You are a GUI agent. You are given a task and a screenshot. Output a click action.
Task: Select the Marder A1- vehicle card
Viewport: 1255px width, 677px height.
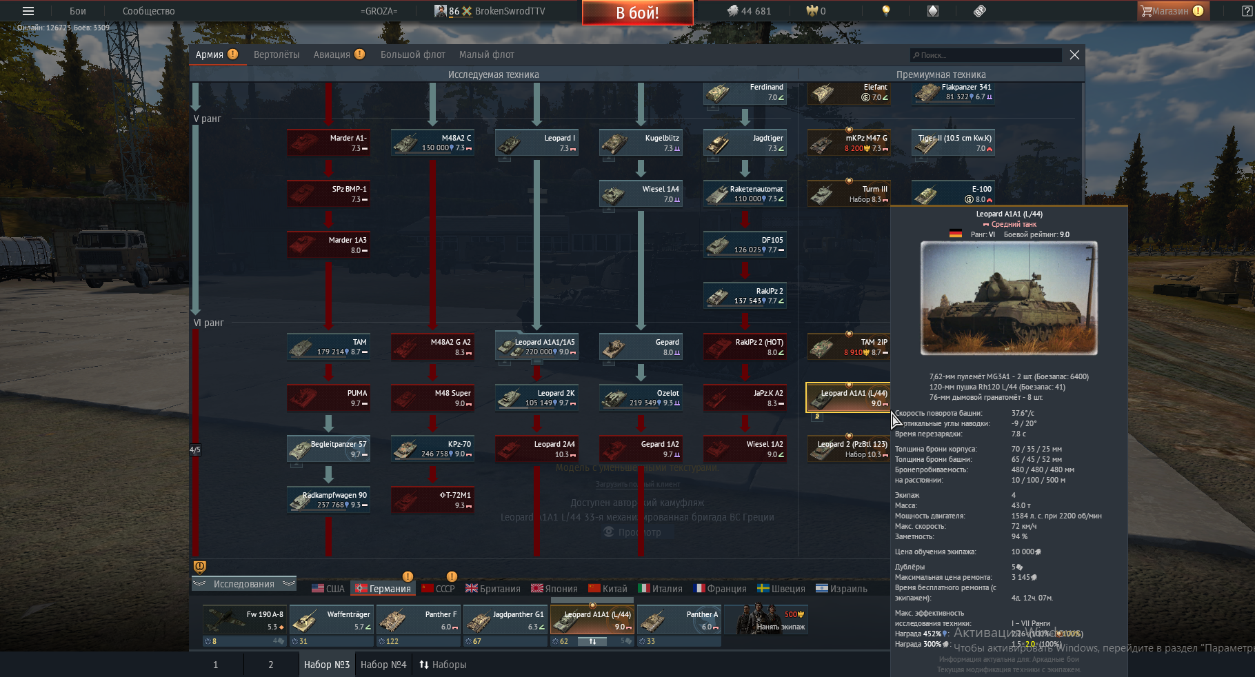click(328, 143)
